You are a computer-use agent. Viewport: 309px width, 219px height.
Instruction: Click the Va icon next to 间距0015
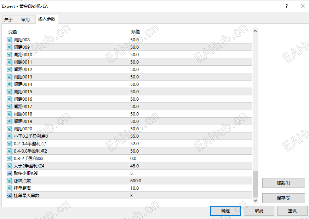tap(9, 91)
